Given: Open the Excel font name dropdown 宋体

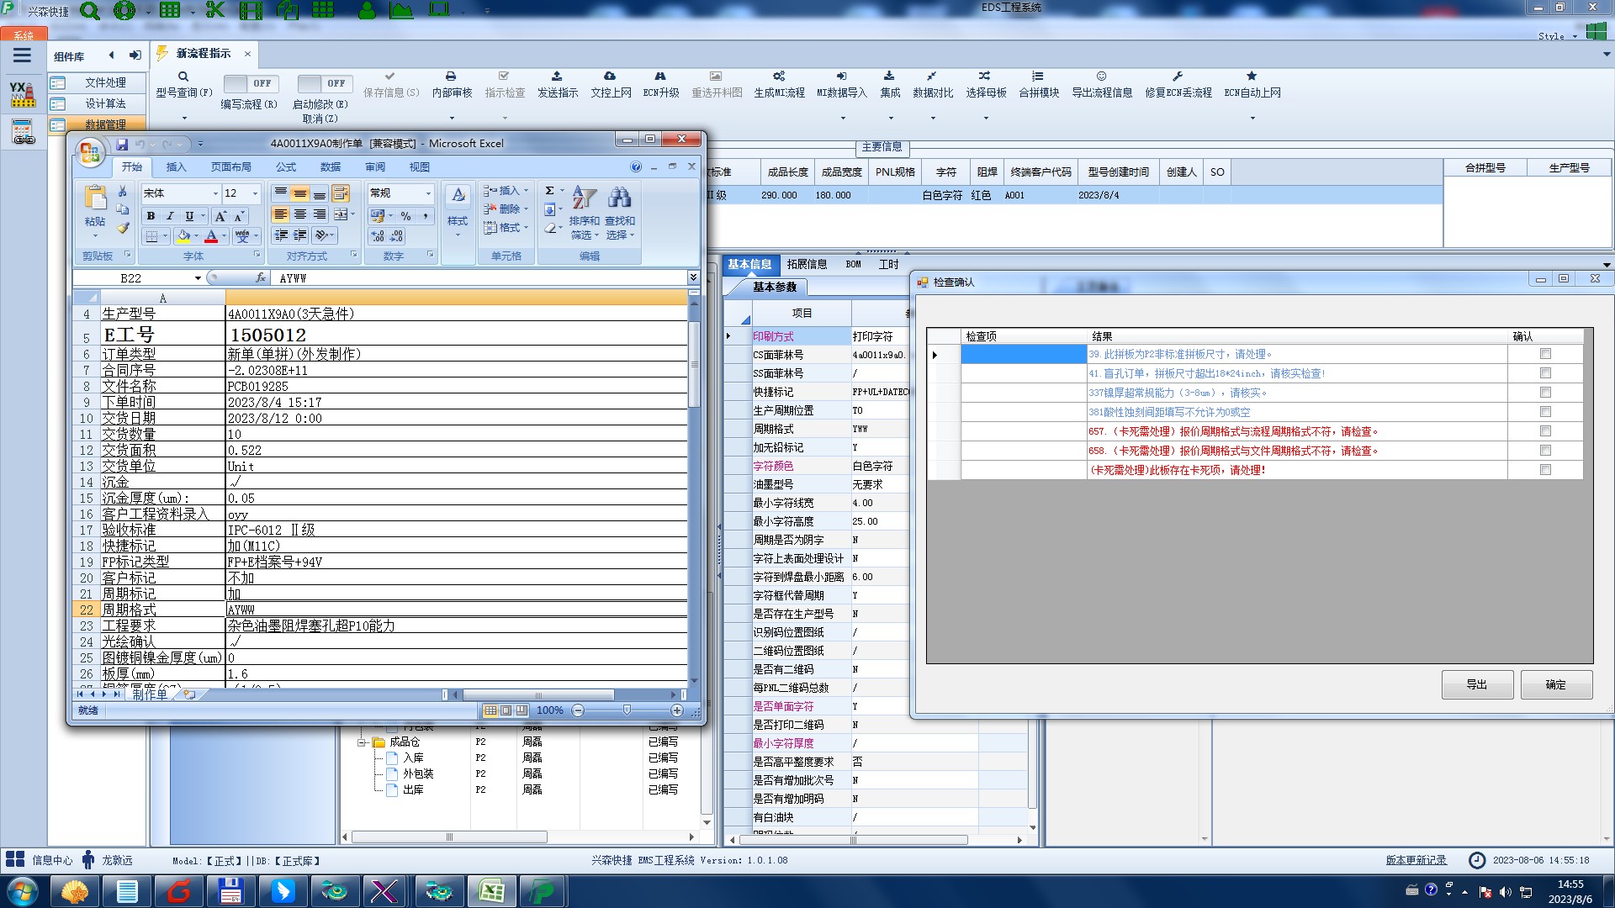Looking at the screenshot, I should [215, 193].
